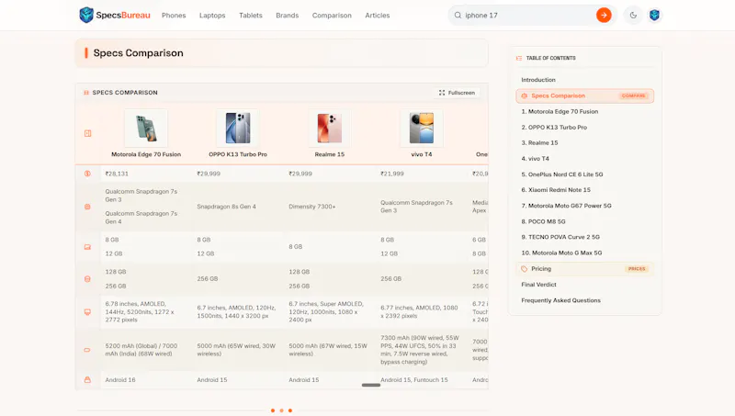Open the SpecsBureau logo home link
735x416 pixels.
click(115, 15)
